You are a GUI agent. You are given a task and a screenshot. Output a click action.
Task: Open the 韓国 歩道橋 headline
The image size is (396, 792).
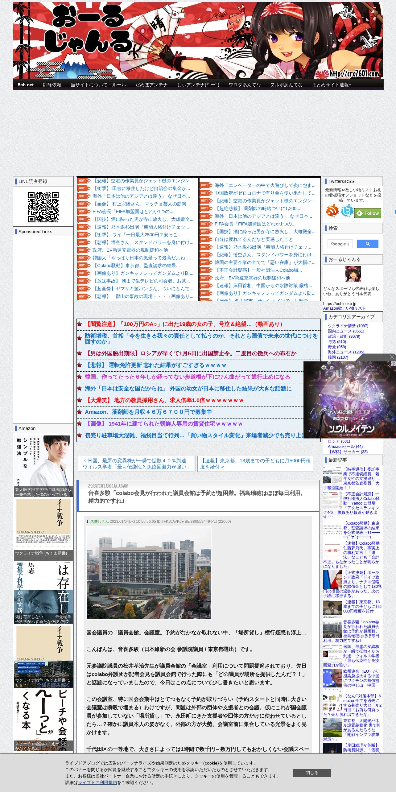click(x=187, y=377)
